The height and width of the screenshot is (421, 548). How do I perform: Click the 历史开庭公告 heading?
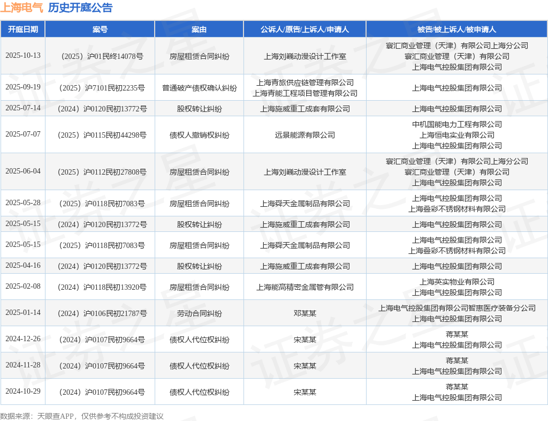point(80,7)
